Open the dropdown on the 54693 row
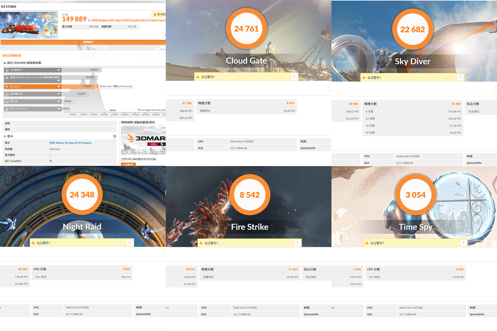 point(59,101)
